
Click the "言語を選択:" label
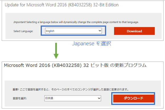pos(20,98)
